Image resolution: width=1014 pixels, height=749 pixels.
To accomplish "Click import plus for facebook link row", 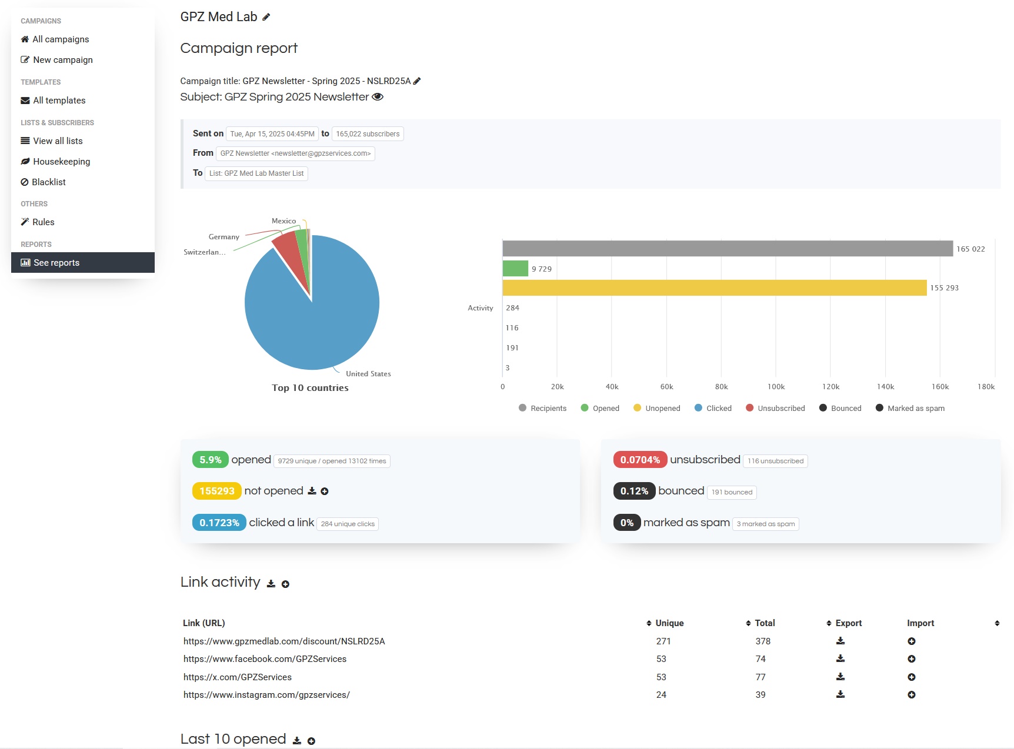I will (x=911, y=659).
